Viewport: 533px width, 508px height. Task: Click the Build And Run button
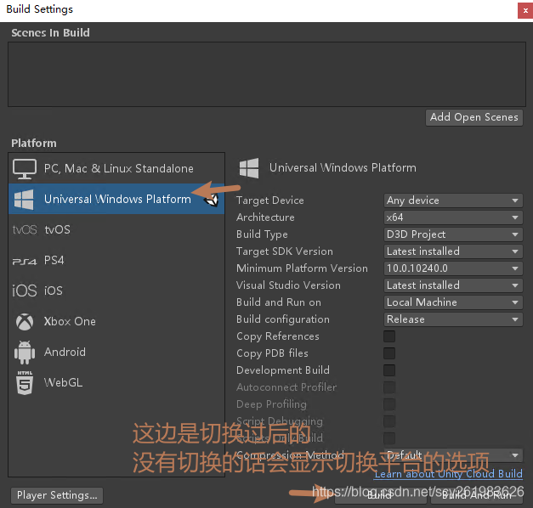[x=477, y=495]
